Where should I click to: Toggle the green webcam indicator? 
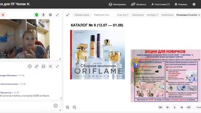(36, 15)
